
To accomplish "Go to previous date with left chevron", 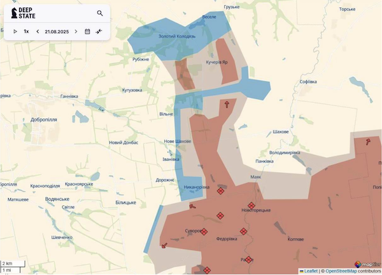I will tap(38, 31).
